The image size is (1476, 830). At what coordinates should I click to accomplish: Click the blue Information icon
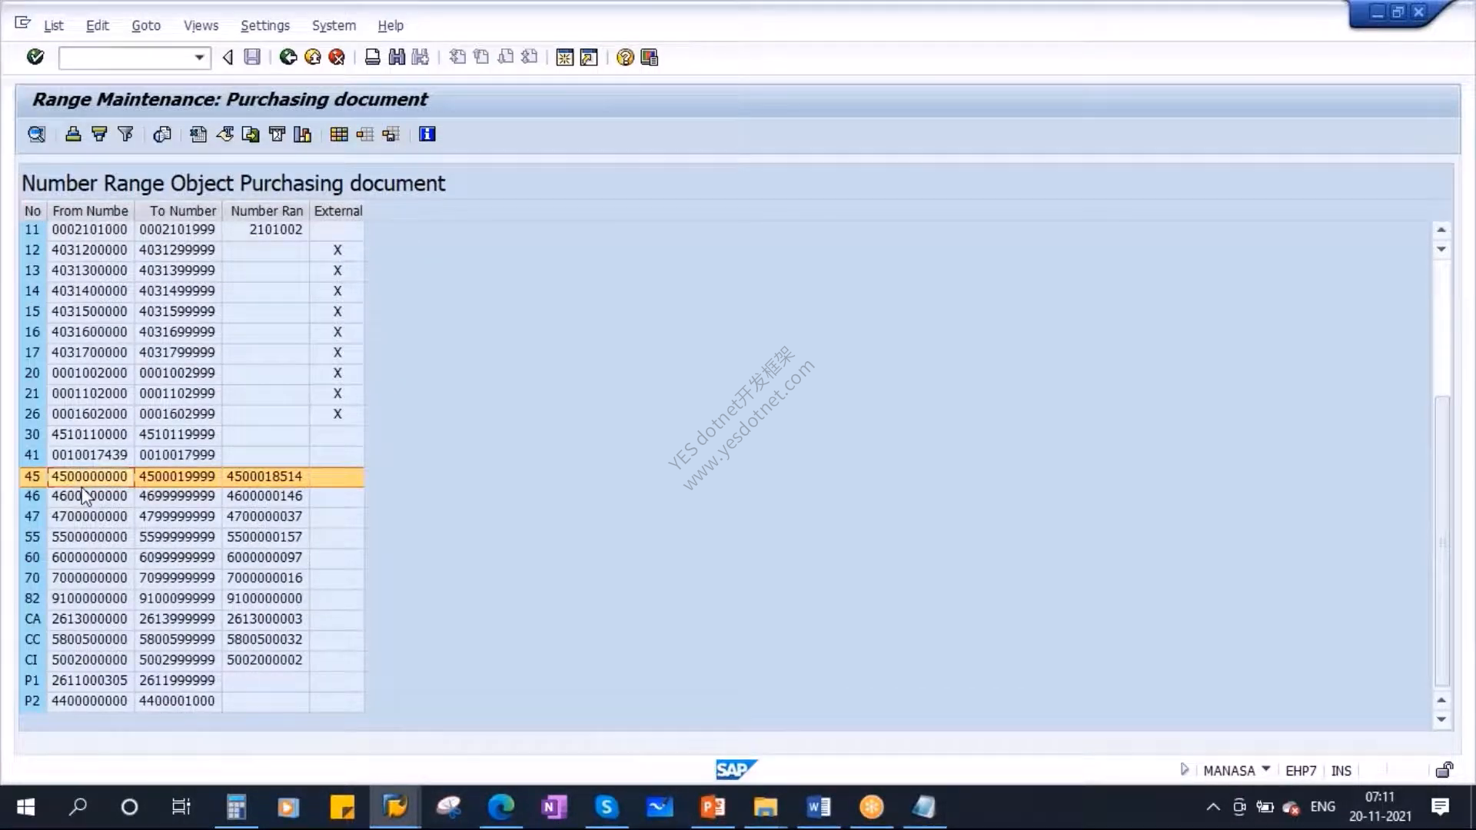click(x=427, y=134)
